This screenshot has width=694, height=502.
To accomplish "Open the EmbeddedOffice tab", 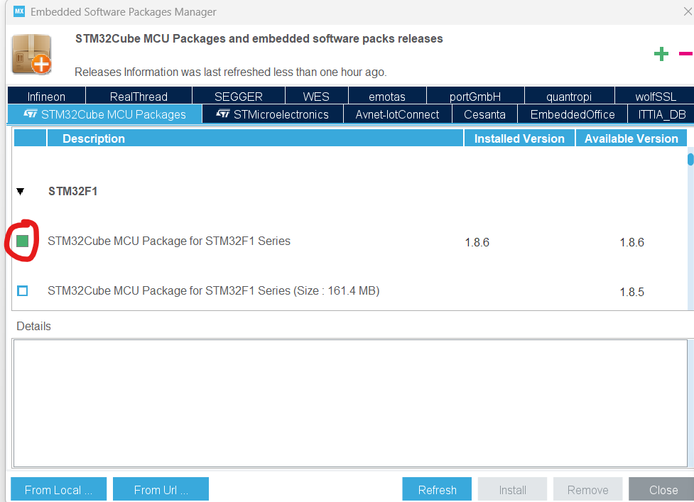I will click(573, 114).
